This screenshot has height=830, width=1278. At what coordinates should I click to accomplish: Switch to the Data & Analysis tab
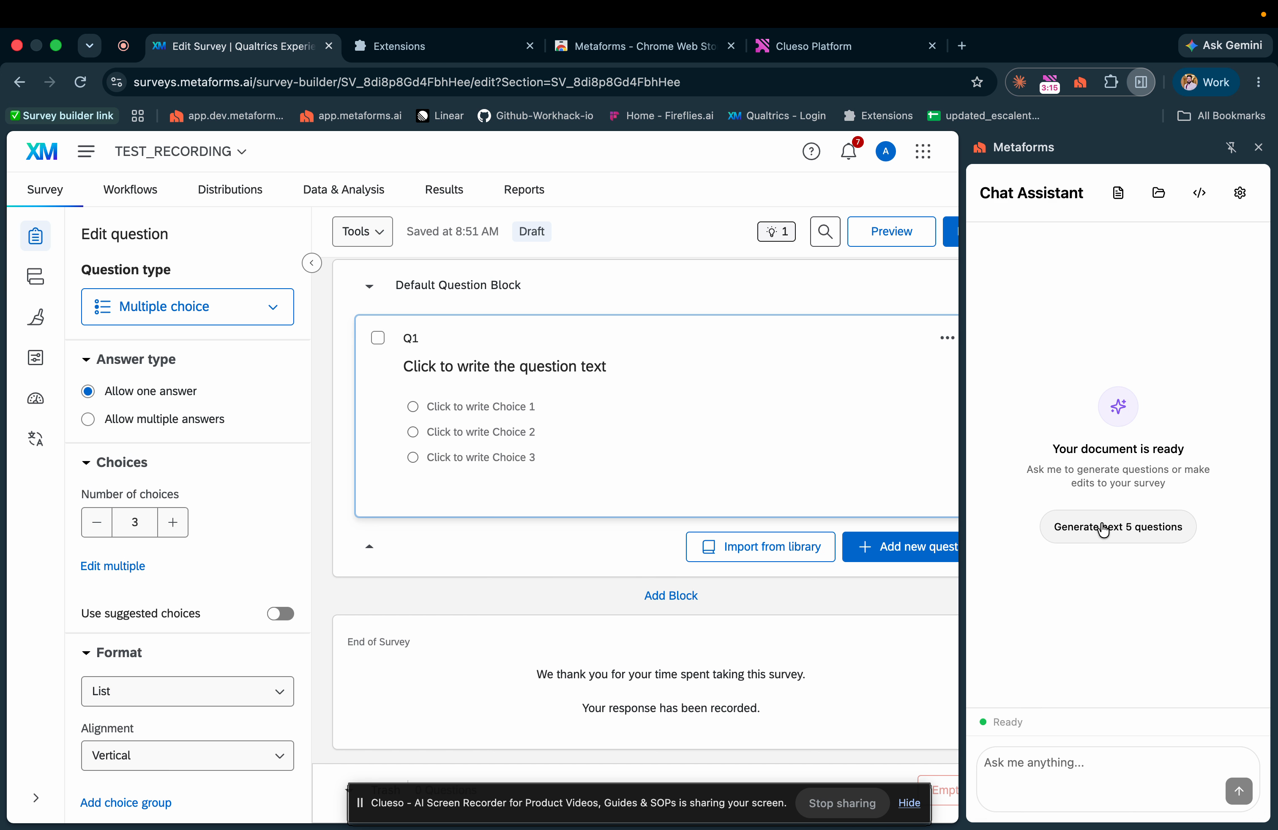tap(344, 189)
